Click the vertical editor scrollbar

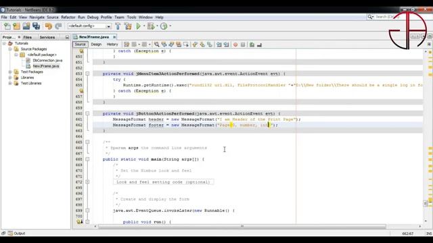click(426, 204)
